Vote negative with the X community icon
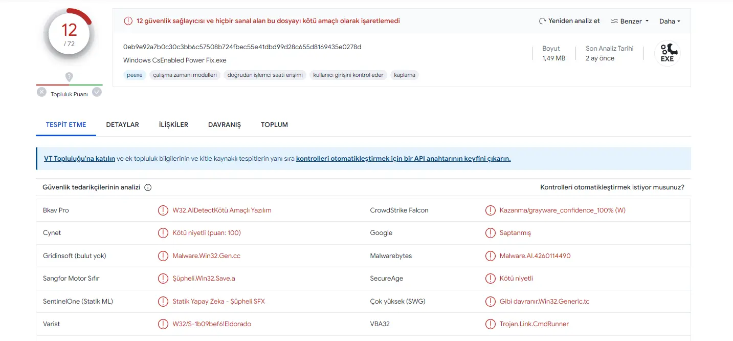 [x=41, y=92]
